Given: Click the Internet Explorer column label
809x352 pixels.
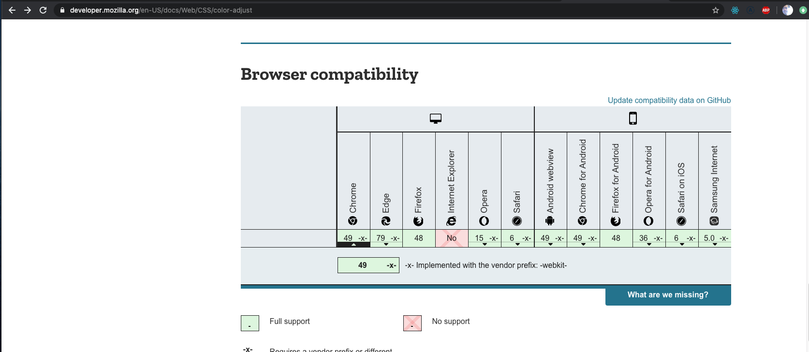Looking at the screenshot, I should point(451,181).
